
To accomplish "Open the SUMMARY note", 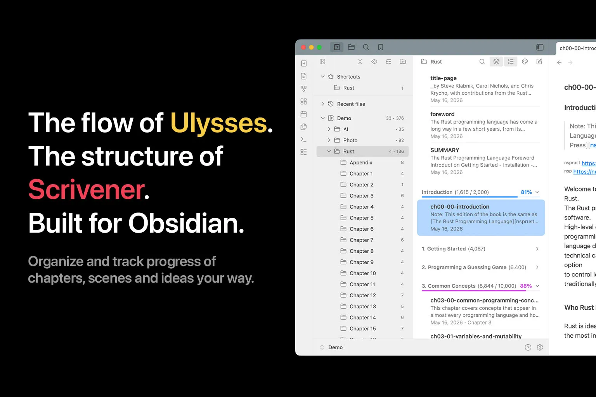I will (x=481, y=161).
